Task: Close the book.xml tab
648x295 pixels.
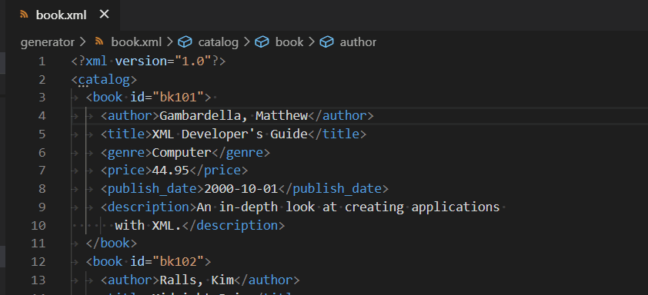Action: click(104, 15)
